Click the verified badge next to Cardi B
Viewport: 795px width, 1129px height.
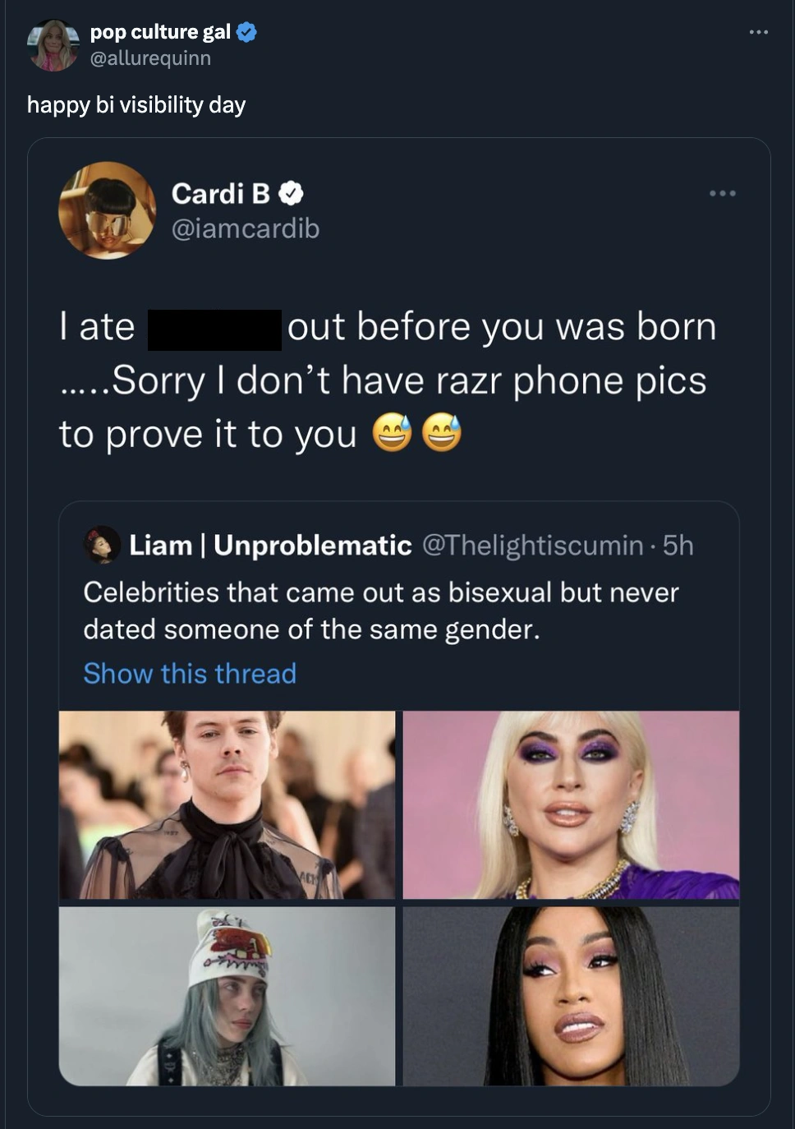(292, 194)
